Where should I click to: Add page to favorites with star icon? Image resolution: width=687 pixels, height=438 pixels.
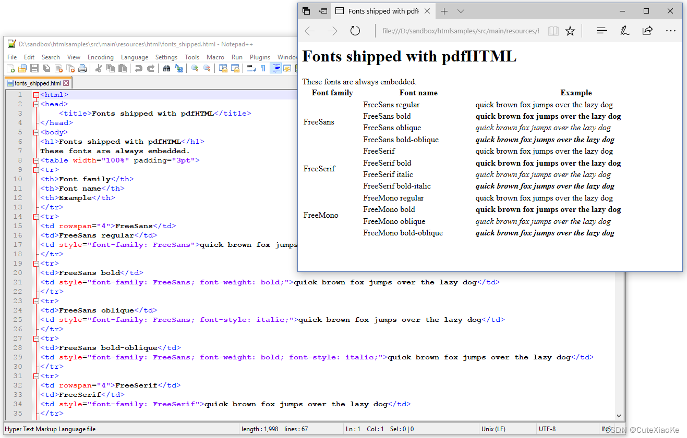570,31
